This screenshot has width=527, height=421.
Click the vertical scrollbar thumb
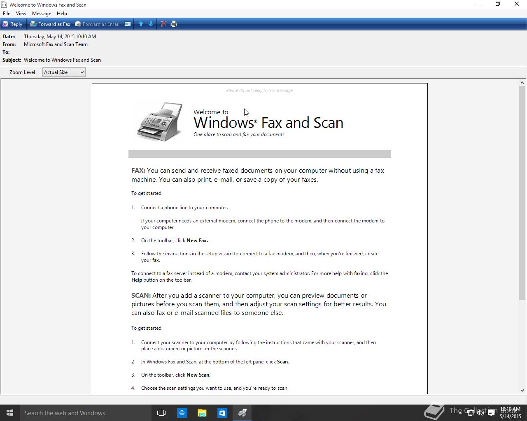pyautogui.click(x=522, y=193)
